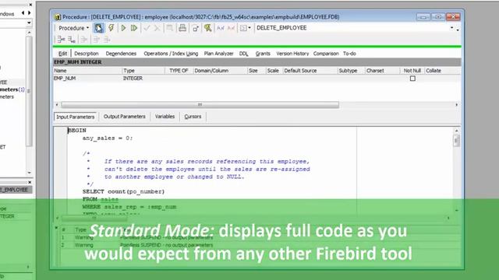This screenshot has width=499, height=280.
Task: Click the first greyed text-case icon
Action: coord(221,28)
